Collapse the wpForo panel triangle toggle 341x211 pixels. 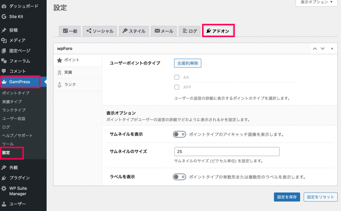point(332,49)
